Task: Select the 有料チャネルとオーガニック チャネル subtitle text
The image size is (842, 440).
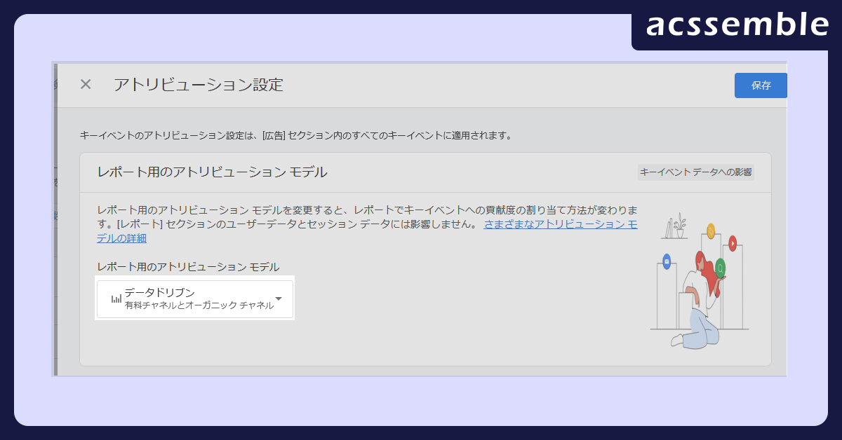Action: (199, 305)
